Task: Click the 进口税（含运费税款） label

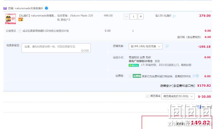Action: click(x=189, y=37)
